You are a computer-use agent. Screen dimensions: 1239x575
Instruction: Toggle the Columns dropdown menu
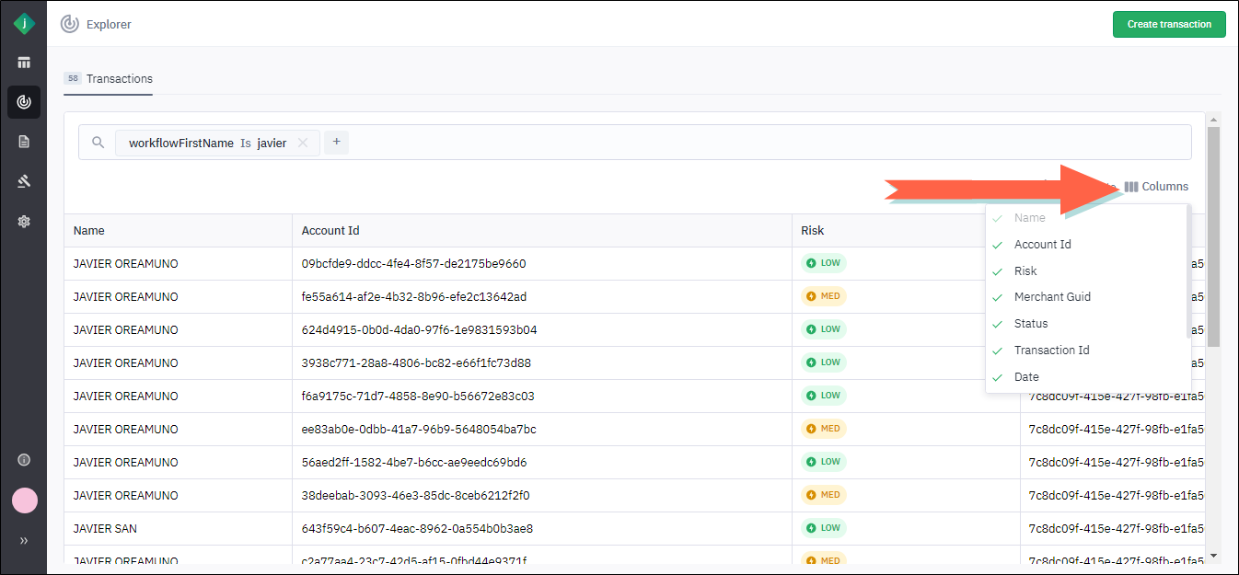pos(1156,187)
